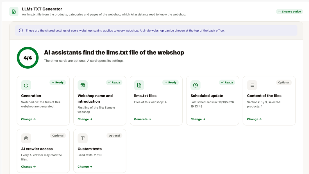Image resolution: width=309 pixels, height=174 pixels.
Task: Click text 'Filled texts: 2 / 10'
Action: point(89,155)
